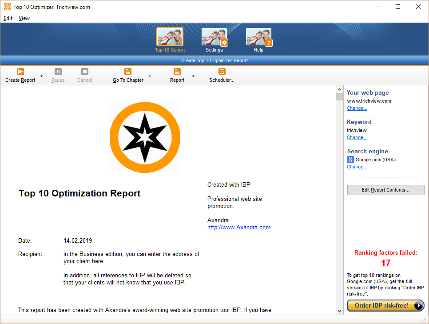Open the Report dropdown arrow
The height and width of the screenshot is (324, 429).
tap(193, 76)
